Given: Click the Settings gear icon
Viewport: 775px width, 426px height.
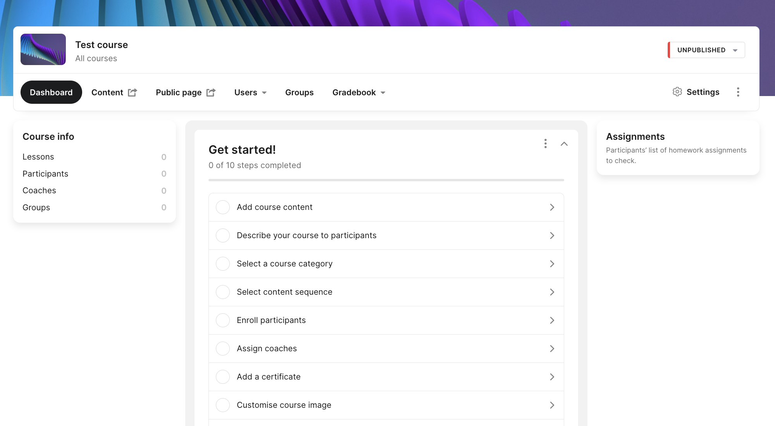Looking at the screenshot, I should (677, 92).
